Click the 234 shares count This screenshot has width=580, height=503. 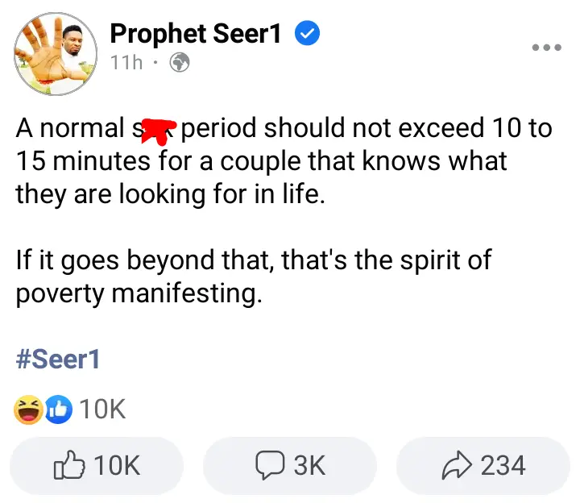coord(503,465)
